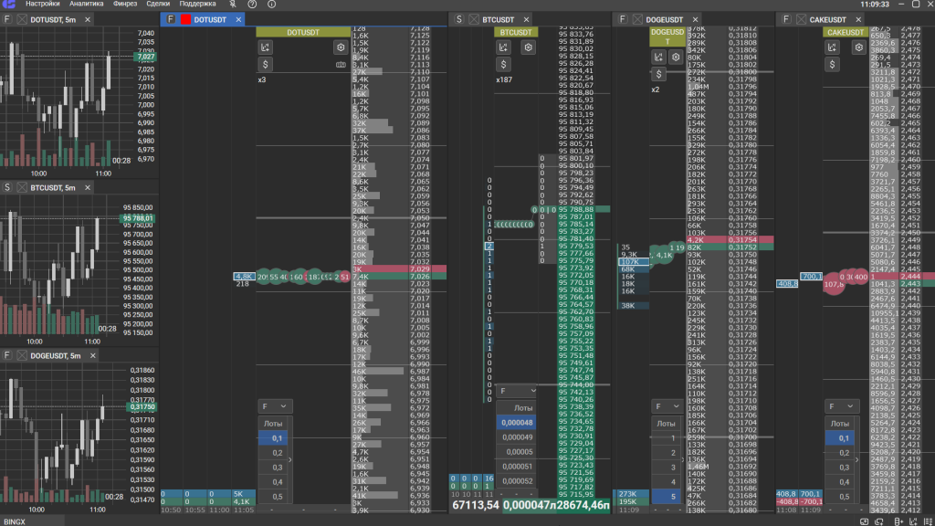Open settings gear in CAKEUSDT panel
The width and height of the screenshot is (935, 526).
pyautogui.click(x=858, y=47)
